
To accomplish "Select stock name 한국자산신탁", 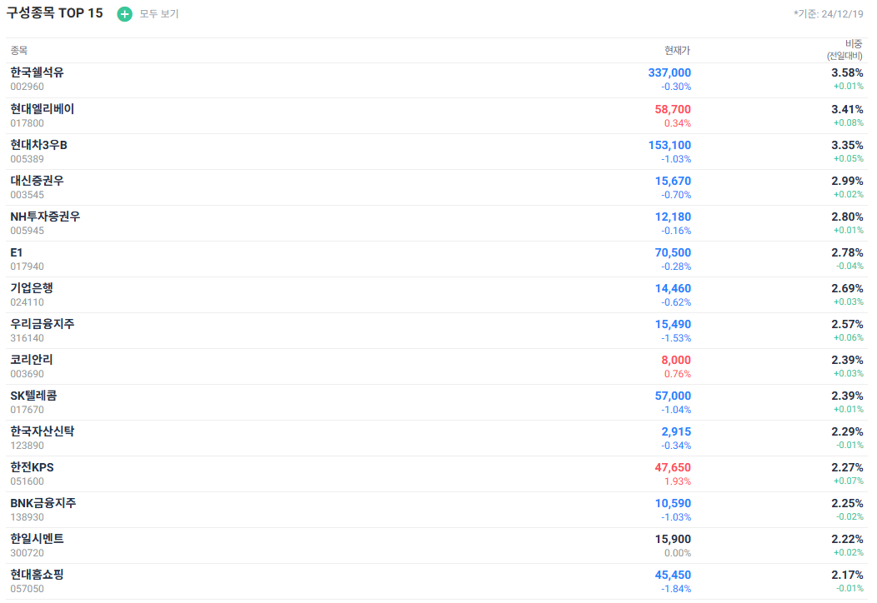I will point(42,431).
